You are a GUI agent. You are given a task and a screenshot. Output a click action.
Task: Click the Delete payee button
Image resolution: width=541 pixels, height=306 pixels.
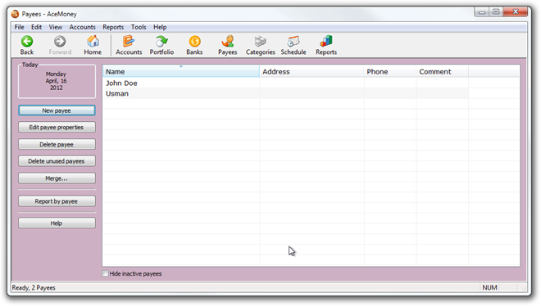click(x=57, y=144)
